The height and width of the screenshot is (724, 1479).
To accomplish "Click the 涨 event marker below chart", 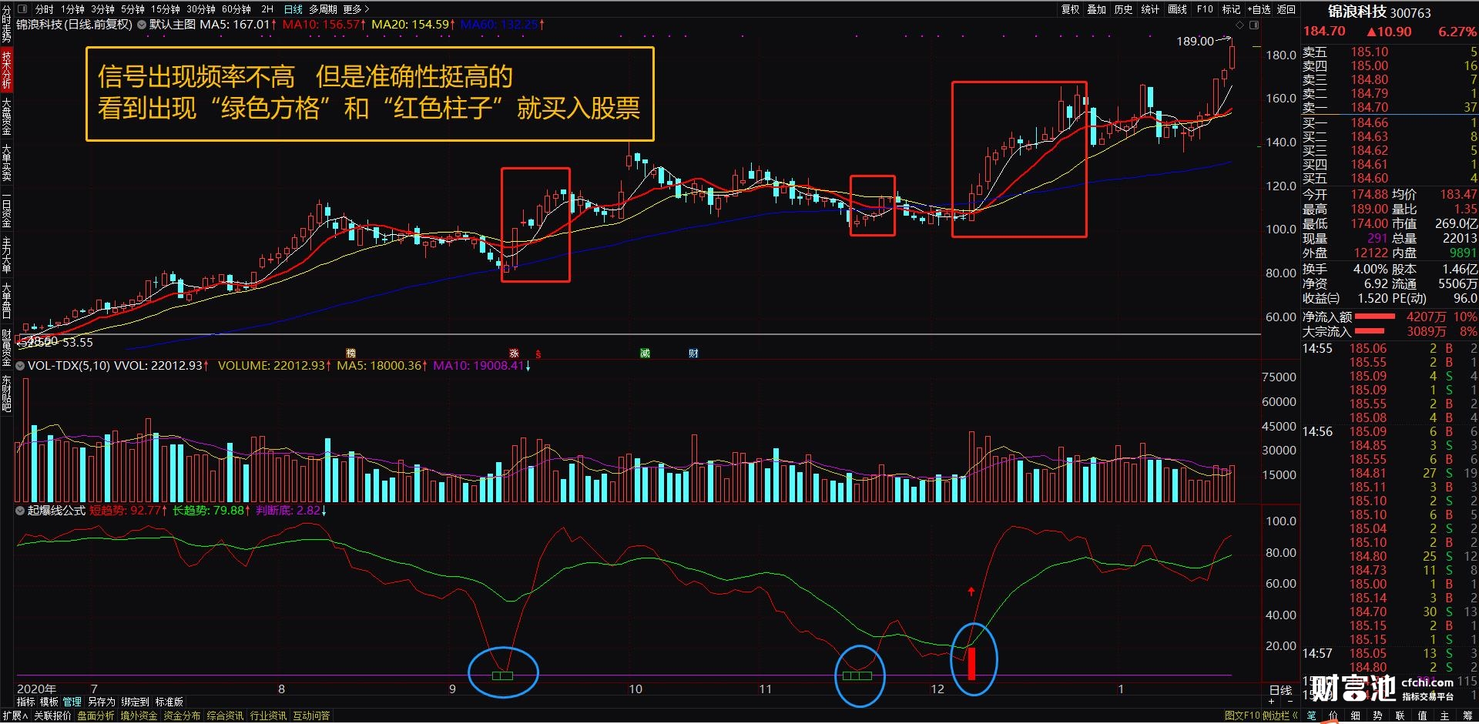I will click(514, 354).
